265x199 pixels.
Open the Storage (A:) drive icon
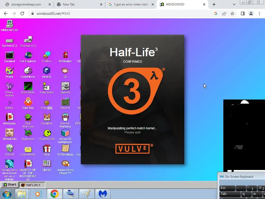(28, 42)
